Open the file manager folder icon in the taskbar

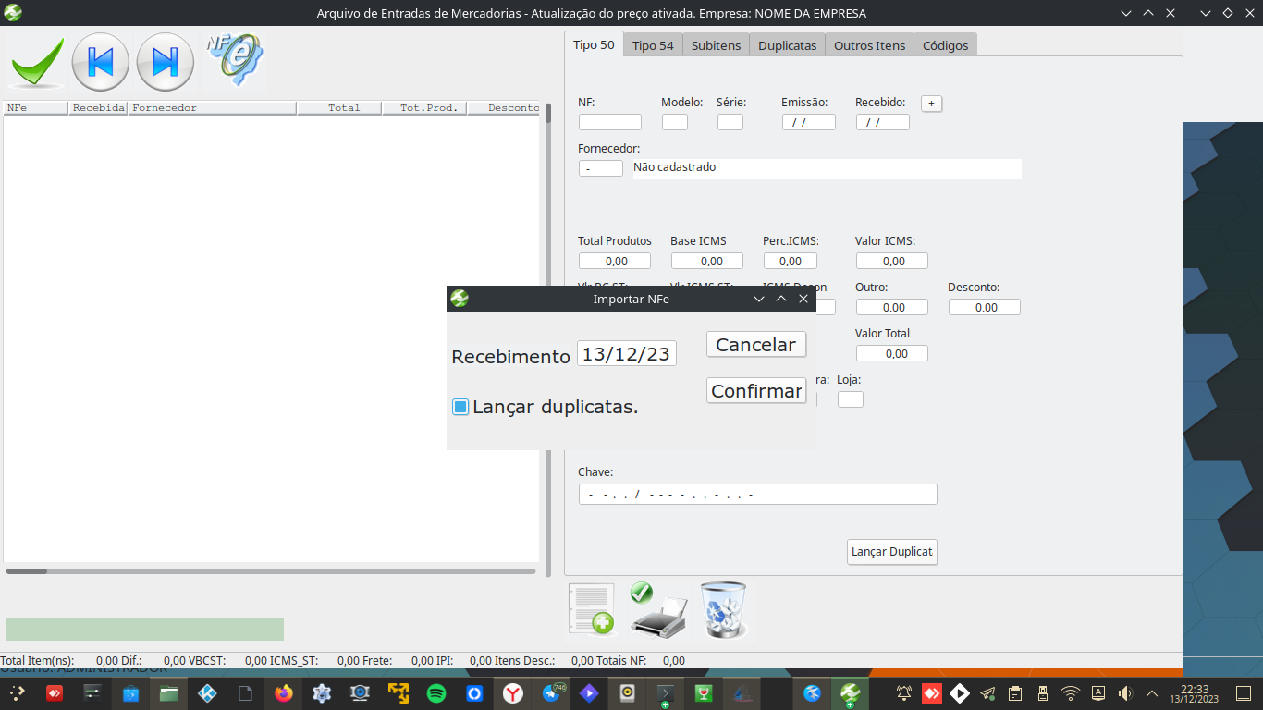168,692
